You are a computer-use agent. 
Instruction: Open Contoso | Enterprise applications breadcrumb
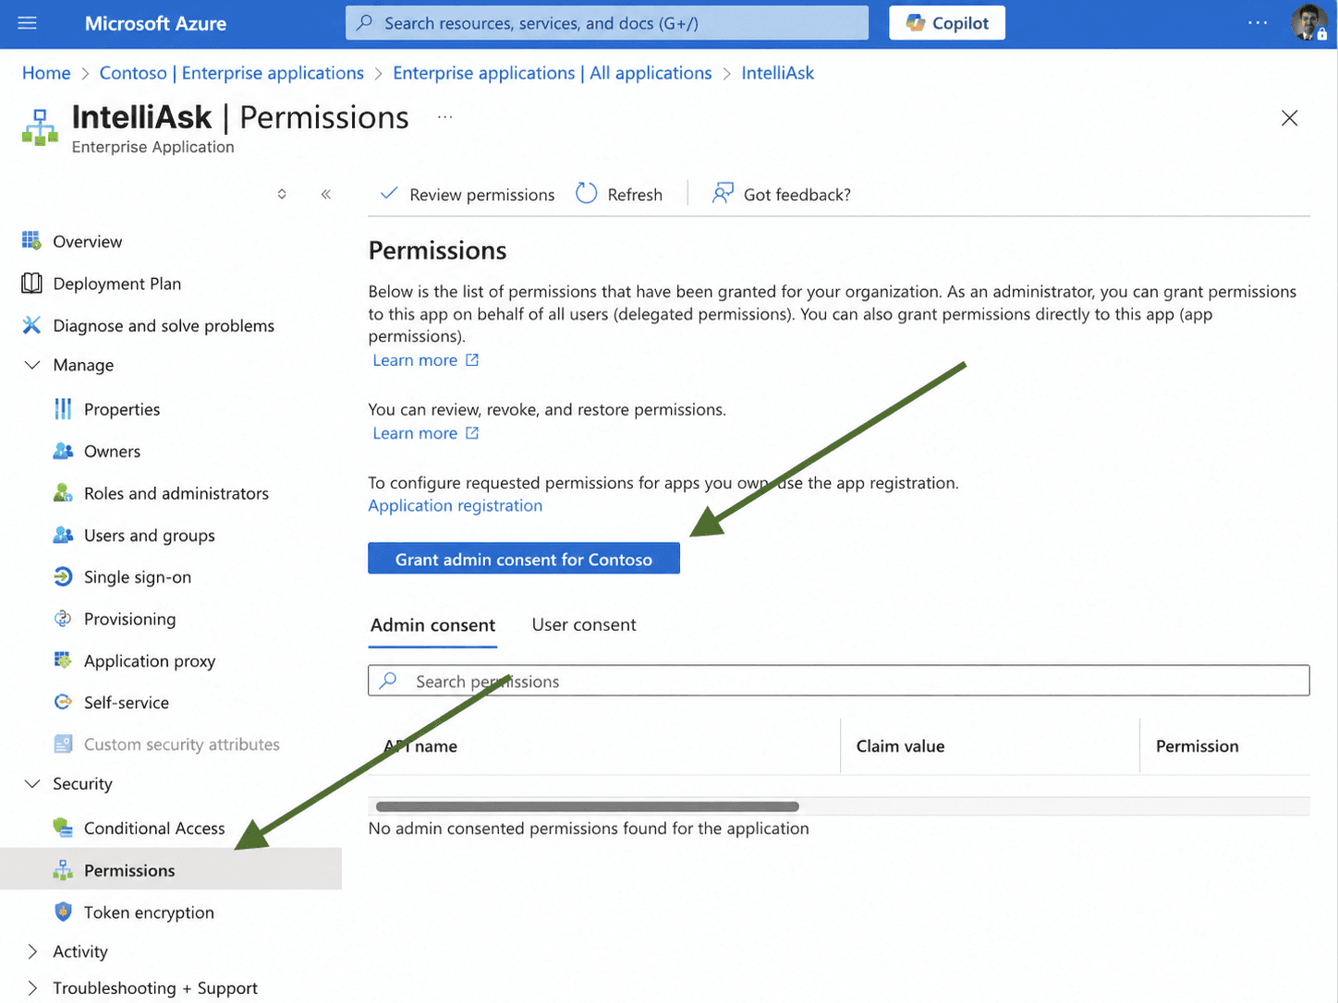point(232,73)
